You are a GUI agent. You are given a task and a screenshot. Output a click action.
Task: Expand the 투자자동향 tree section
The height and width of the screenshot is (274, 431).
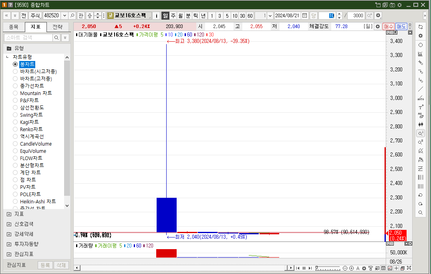point(9,244)
